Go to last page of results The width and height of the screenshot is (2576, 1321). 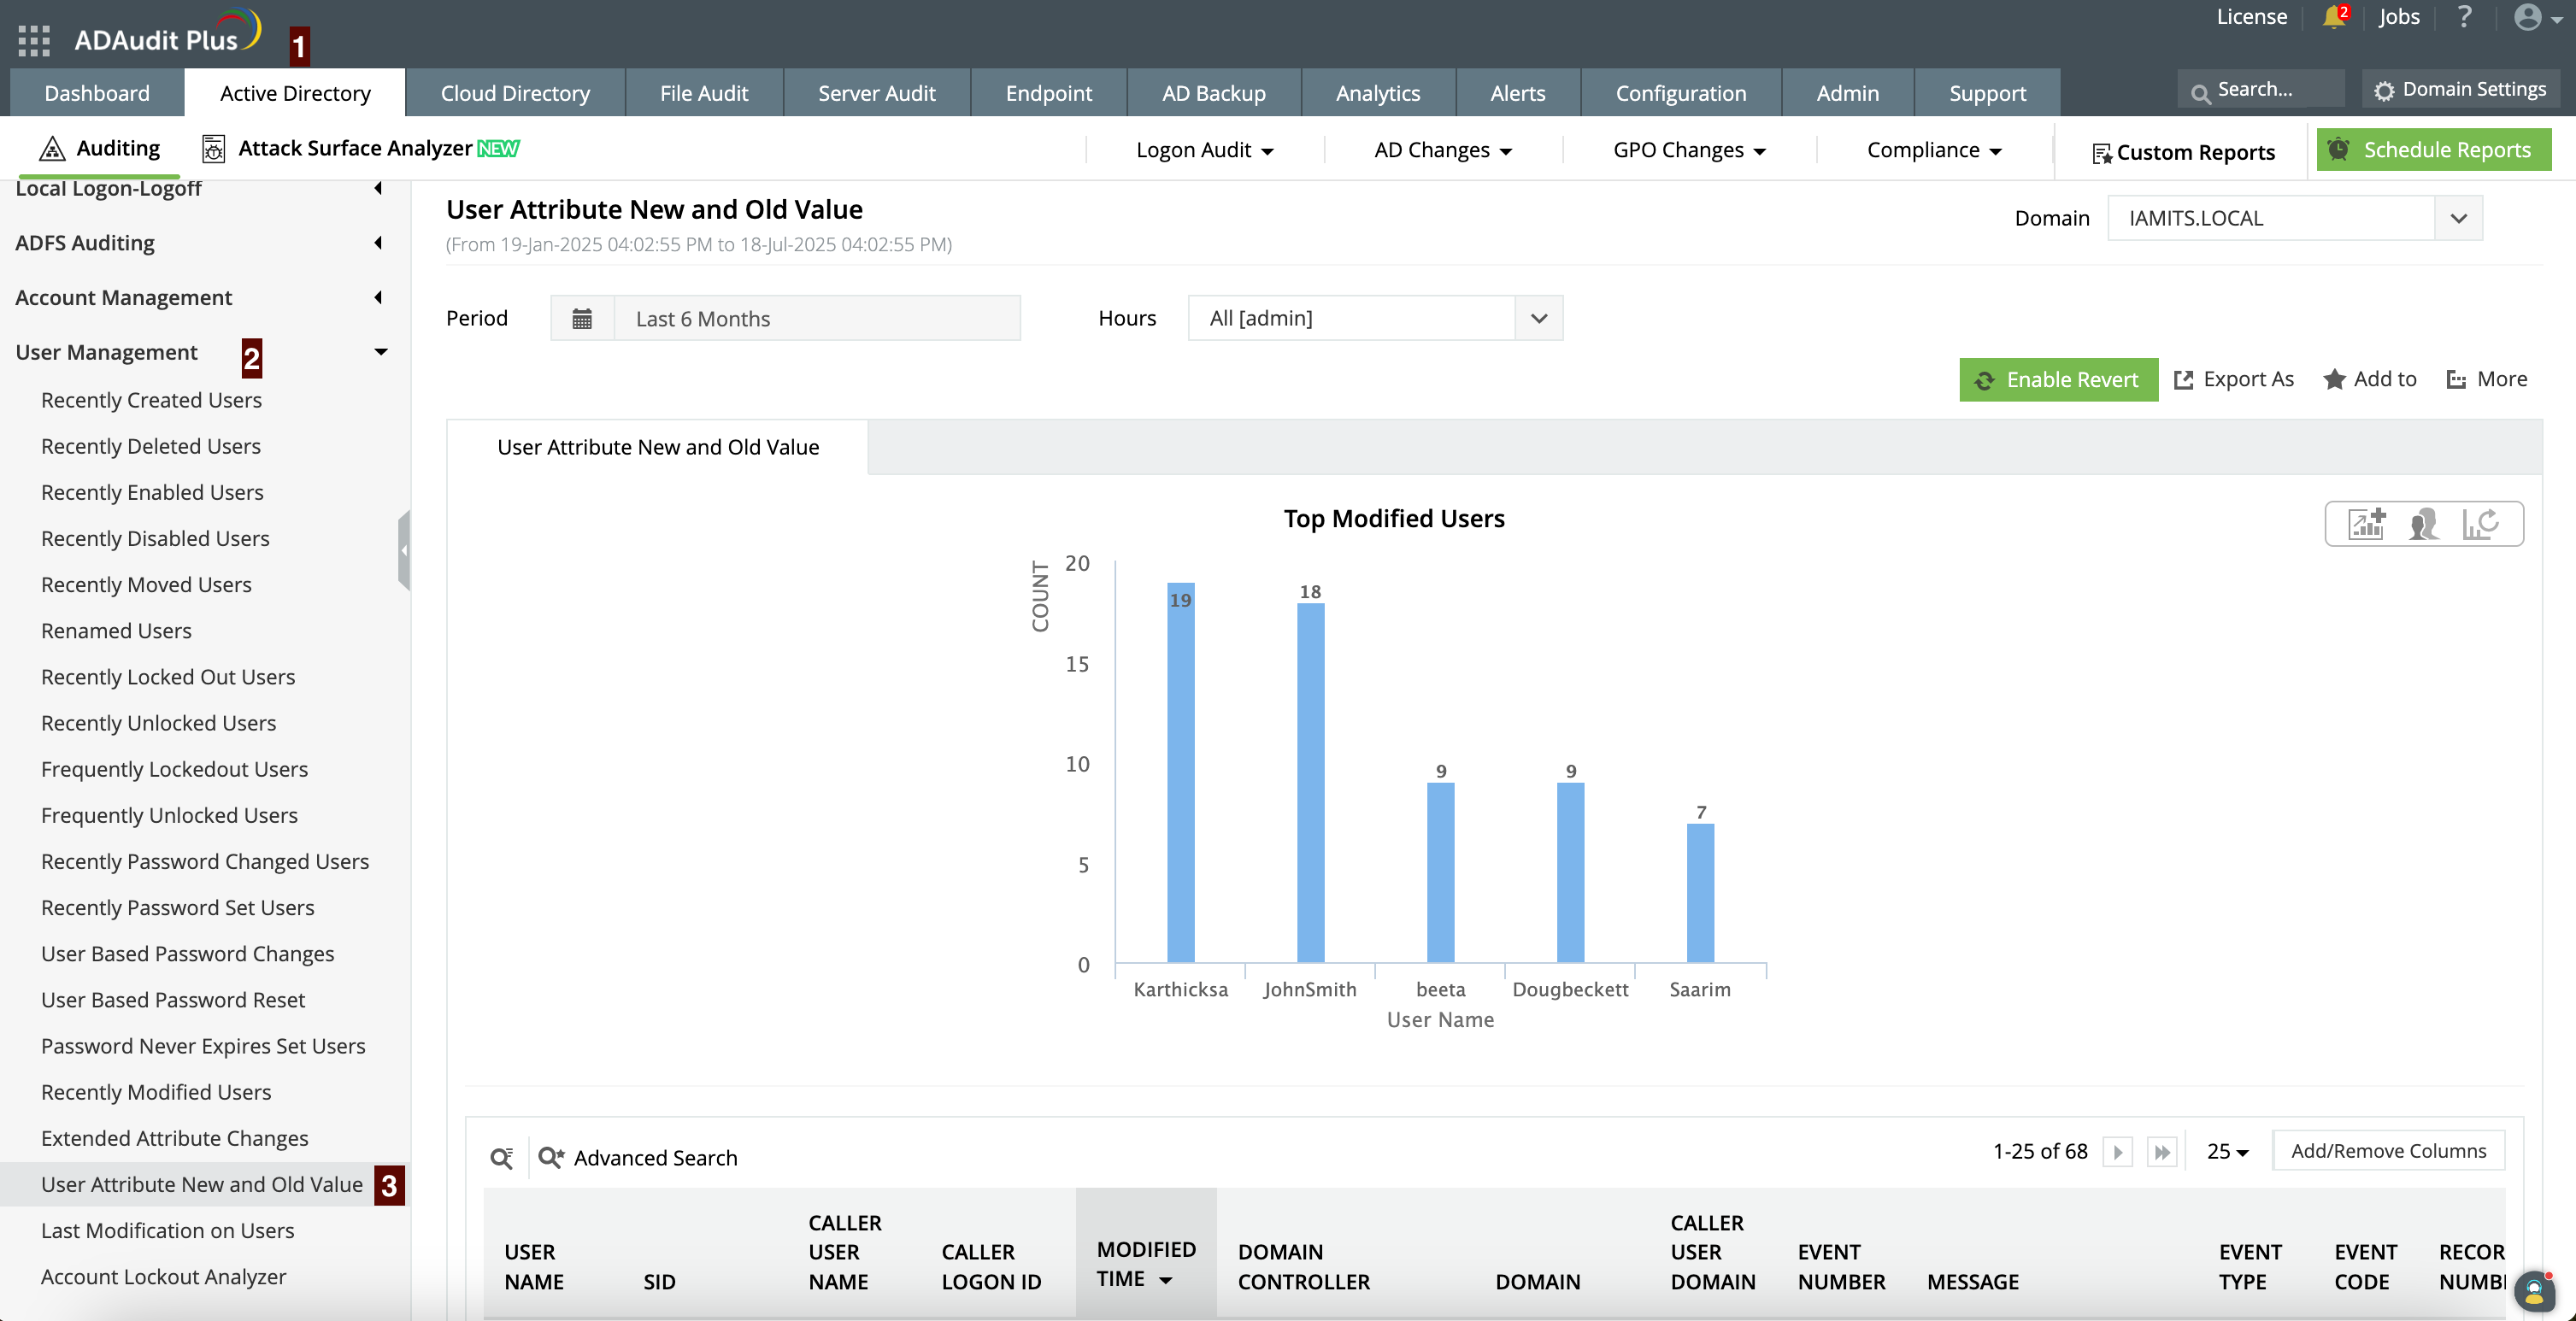(2162, 1152)
